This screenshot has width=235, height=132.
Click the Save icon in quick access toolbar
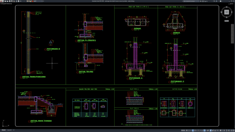(10, 1)
